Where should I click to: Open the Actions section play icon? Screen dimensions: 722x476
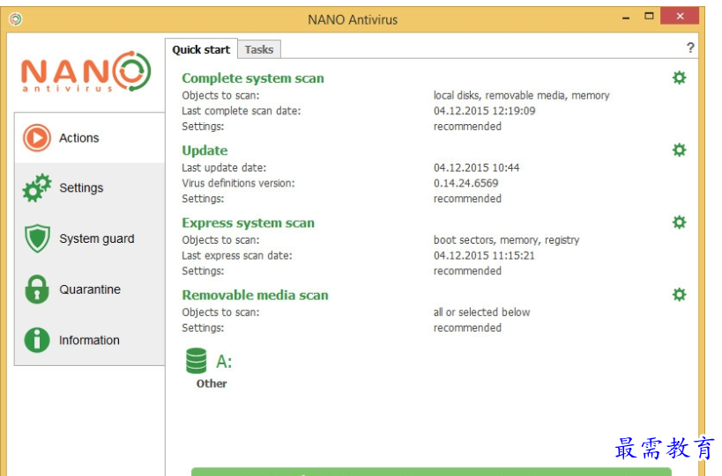tap(37, 137)
